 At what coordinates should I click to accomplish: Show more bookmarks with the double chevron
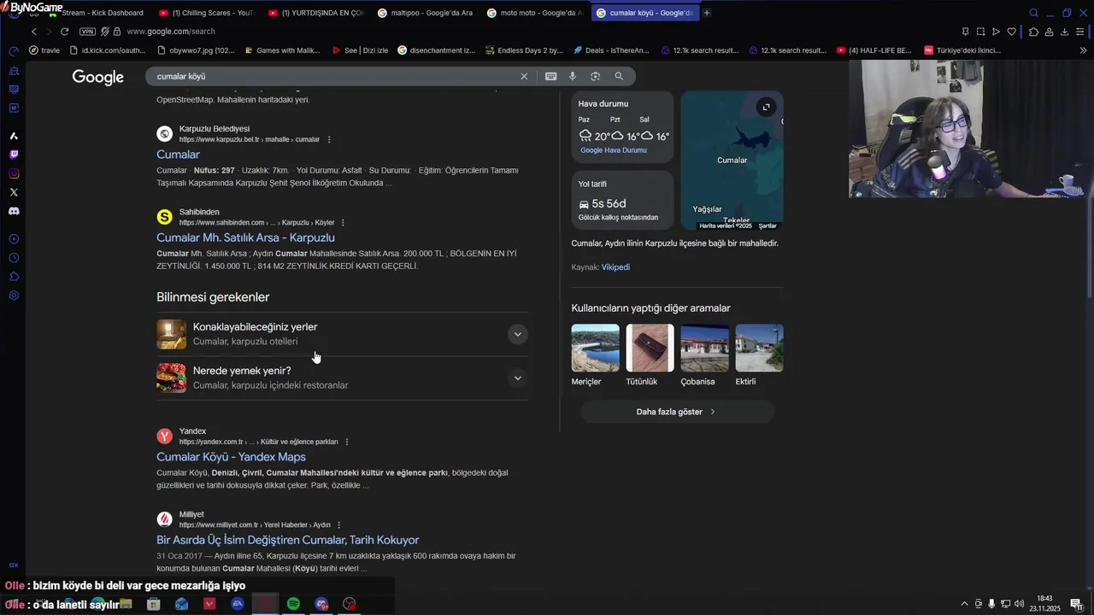point(1083,50)
